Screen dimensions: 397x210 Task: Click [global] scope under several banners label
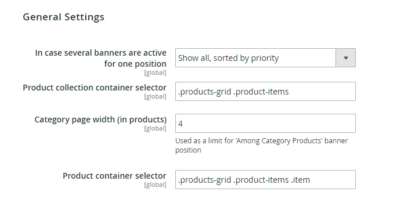click(155, 73)
